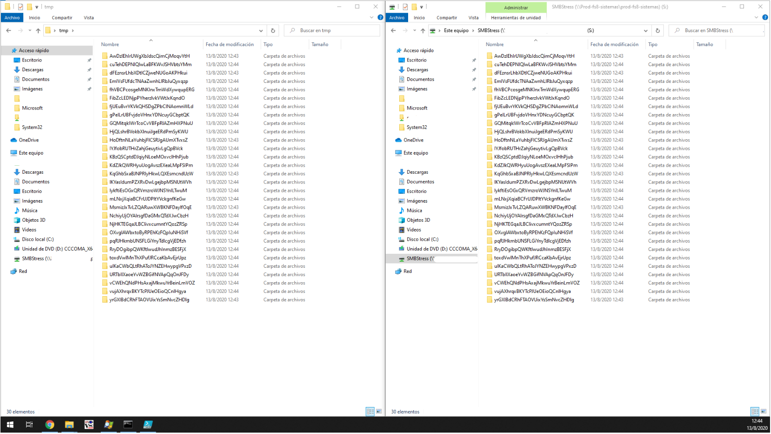
Task: Open Task View in the taskbar
Action: coord(29,425)
